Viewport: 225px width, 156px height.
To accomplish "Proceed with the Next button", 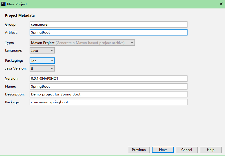I will pos(163,150).
